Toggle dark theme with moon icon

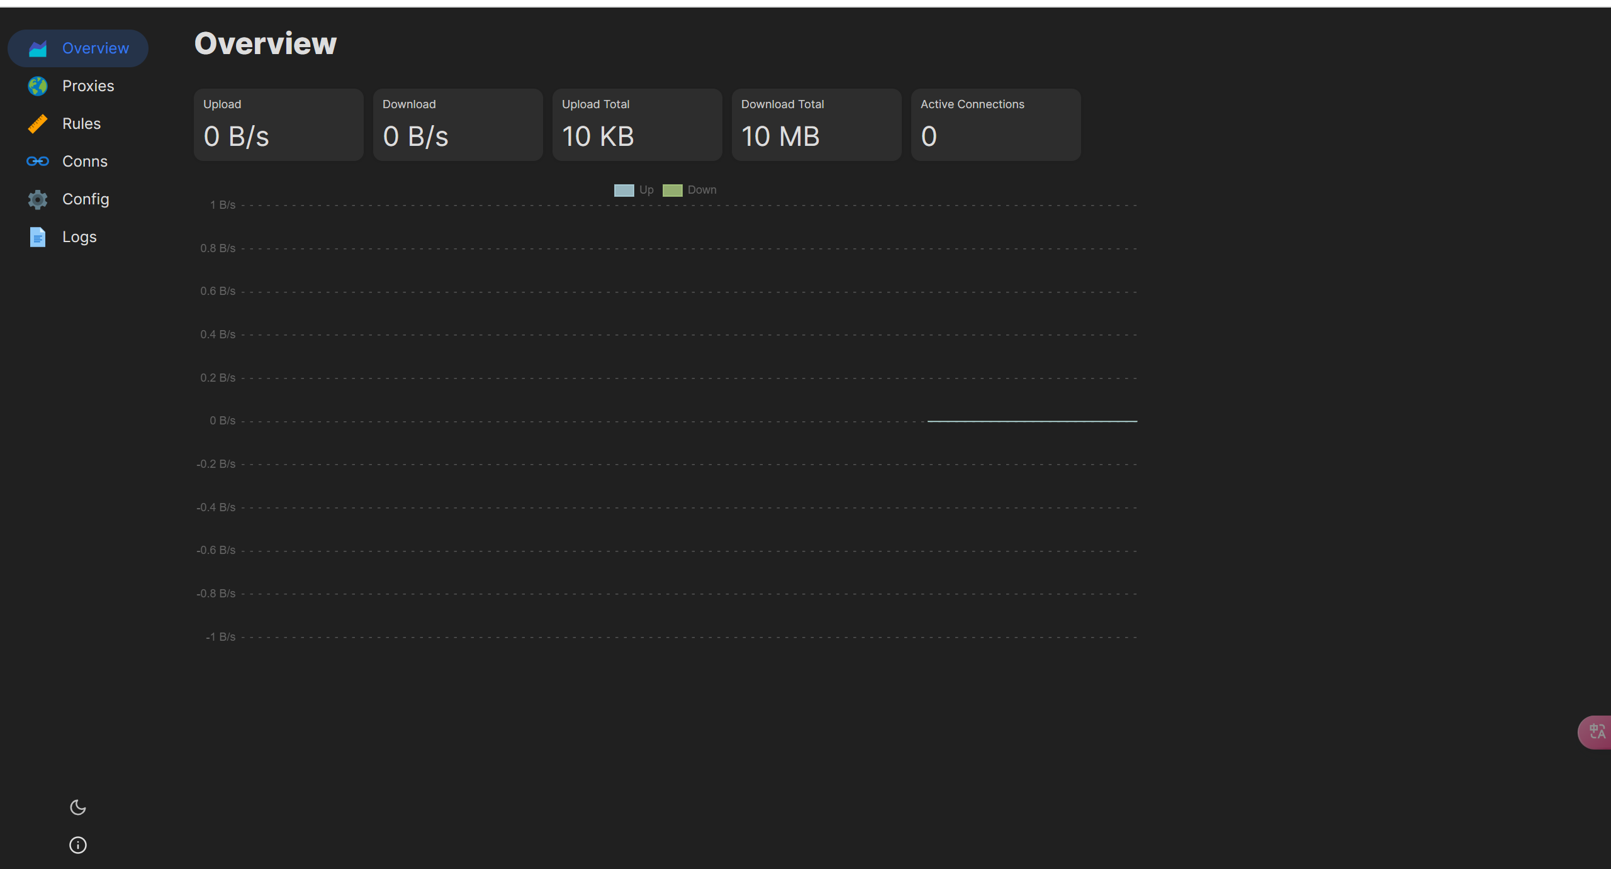click(78, 807)
